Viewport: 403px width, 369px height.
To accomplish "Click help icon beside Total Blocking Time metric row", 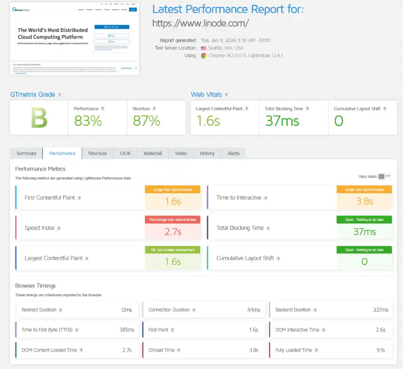I will pos(268,228).
